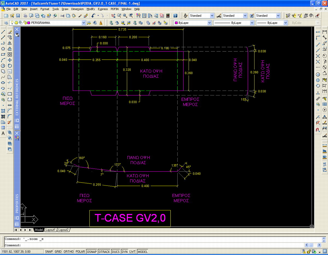Click the MODEL space button

click(142, 251)
